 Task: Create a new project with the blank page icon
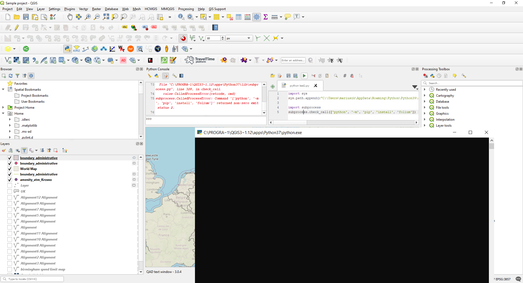pos(8,17)
